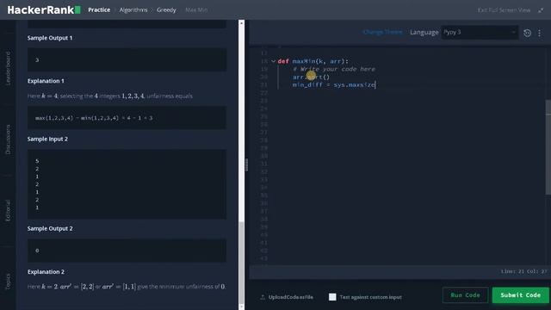Open the Discussions side tab
Viewport: 551px width, 310px height.
8,139
